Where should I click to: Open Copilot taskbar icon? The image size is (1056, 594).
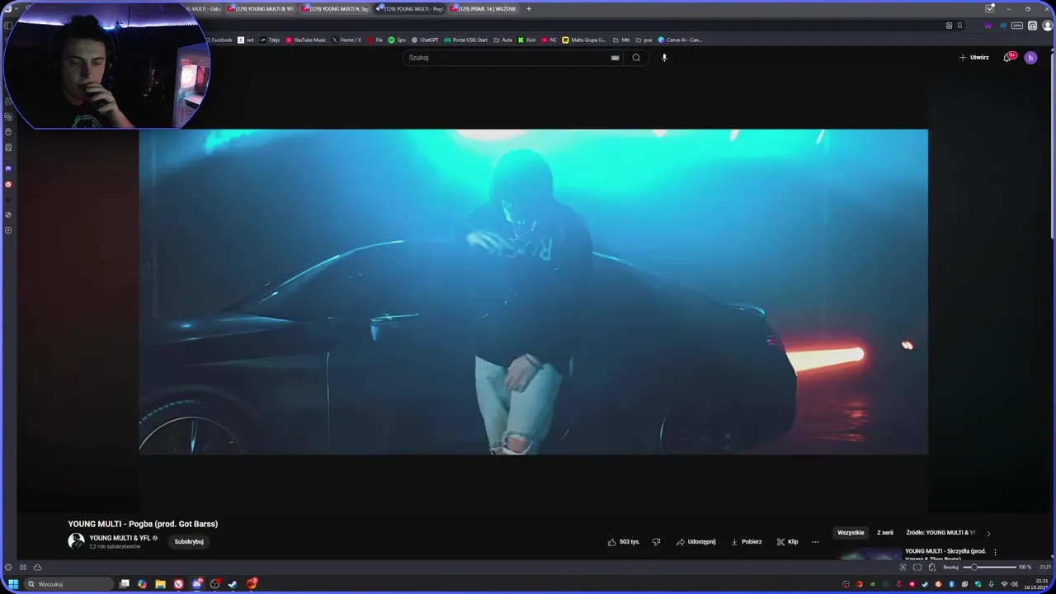click(142, 584)
